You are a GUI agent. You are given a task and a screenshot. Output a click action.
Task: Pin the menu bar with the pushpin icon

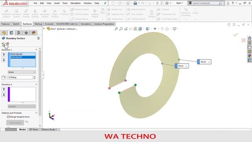(105, 3)
